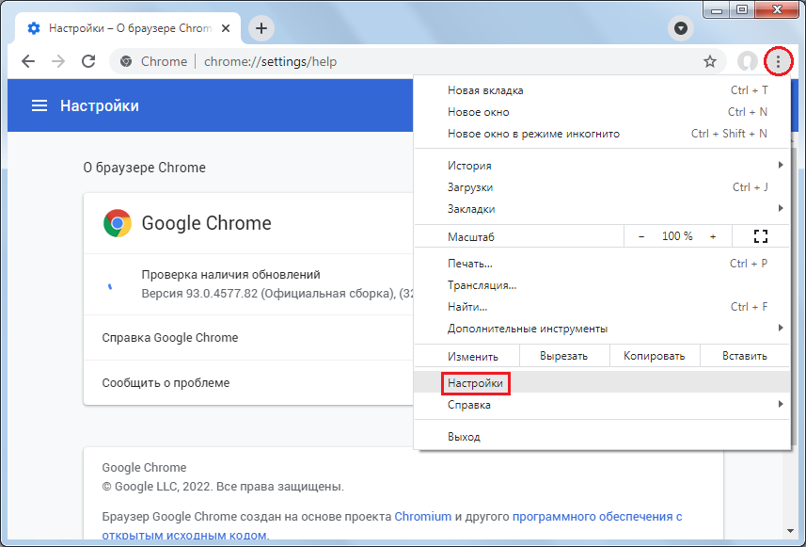Open Загрузки from menu
Viewport: 806px width, 547px height.
pos(602,186)
